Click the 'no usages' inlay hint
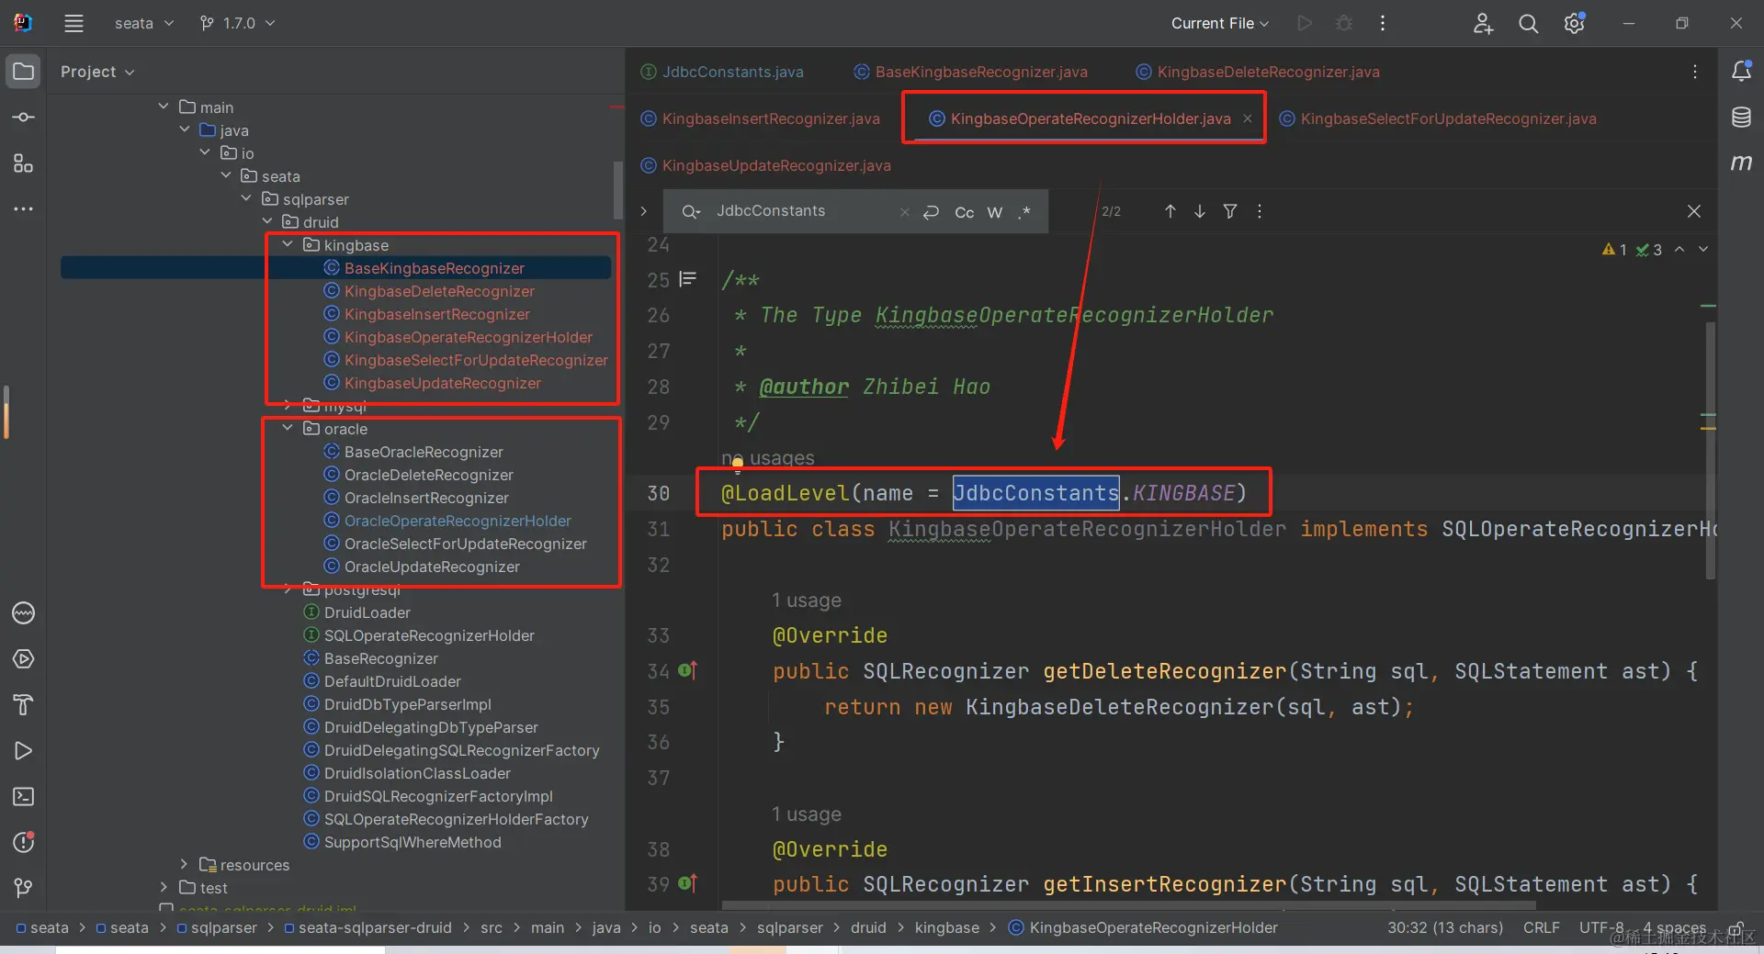This screenshot has height=954, width=1764. coord(768,457)
